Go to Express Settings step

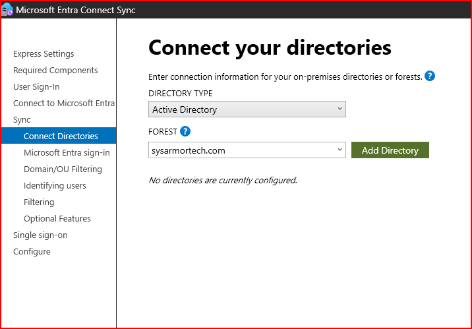(x=44, y=54)
